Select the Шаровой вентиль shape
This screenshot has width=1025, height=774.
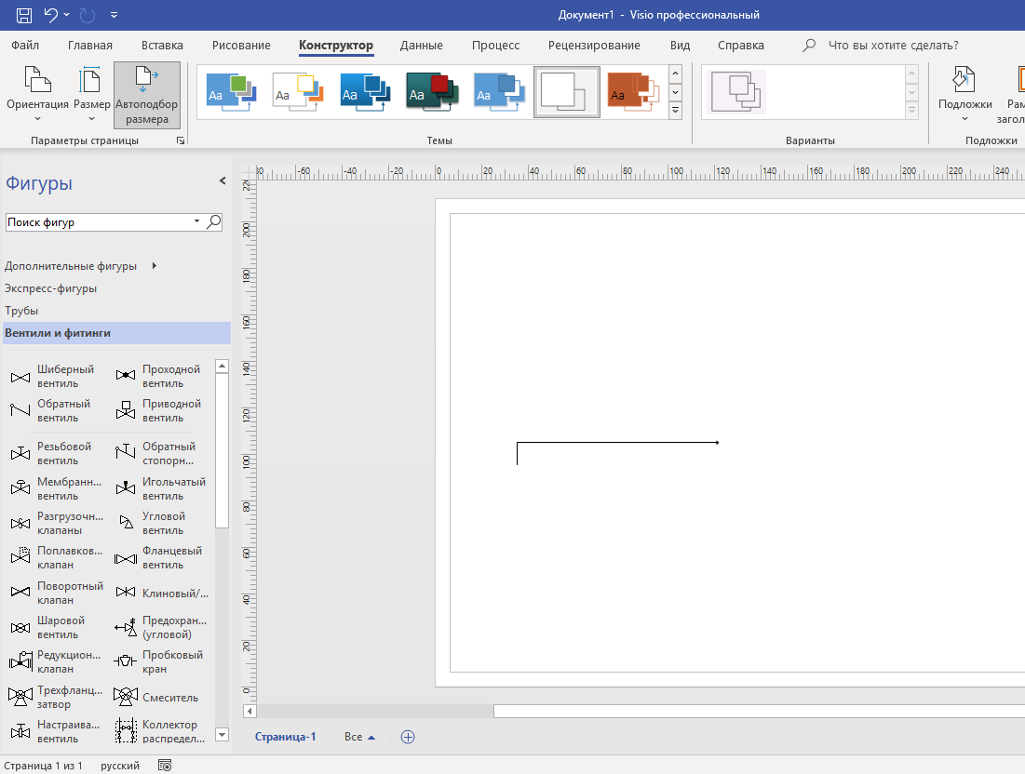20,628
